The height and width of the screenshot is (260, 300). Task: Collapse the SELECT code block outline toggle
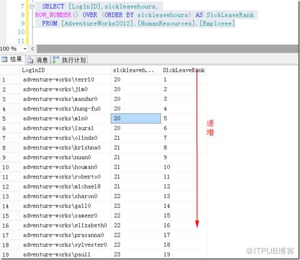click(32, 7)
